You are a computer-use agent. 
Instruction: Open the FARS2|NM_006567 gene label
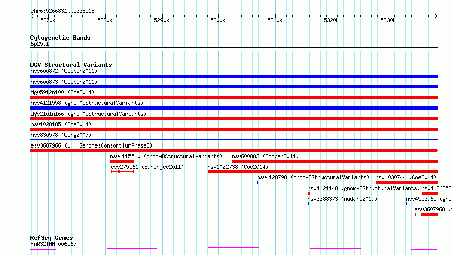53,244
